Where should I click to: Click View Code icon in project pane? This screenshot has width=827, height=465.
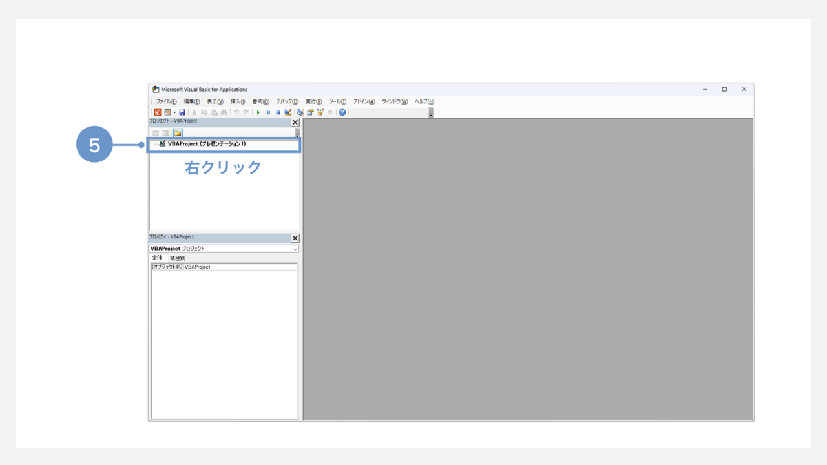156,133
